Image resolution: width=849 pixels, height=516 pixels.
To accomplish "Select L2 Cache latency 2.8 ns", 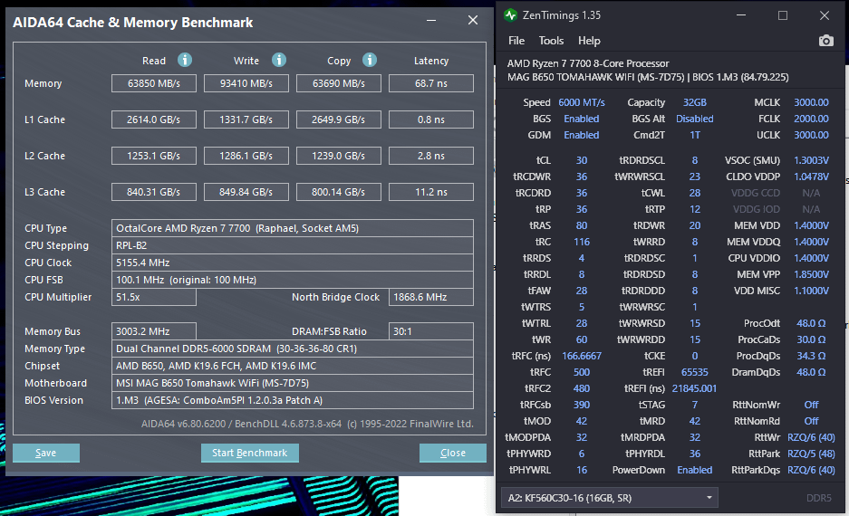I will point(431,156).
